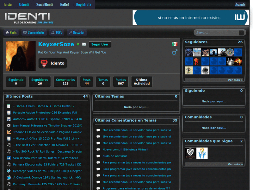The height and width of the screenshot is (190, 253).
Task: Click the film icon beside A Clockwork Orange post
Action: point(9,177)
